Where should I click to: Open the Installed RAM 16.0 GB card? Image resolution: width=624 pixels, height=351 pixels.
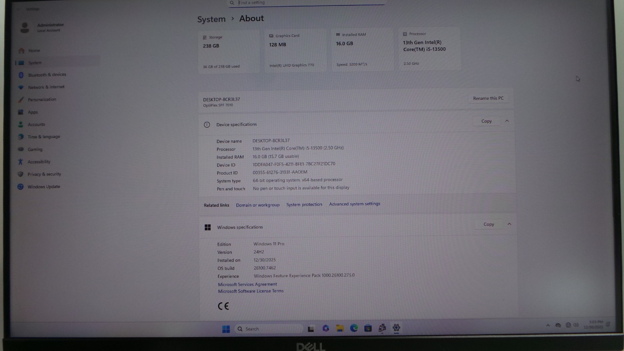tap(362, 49)
